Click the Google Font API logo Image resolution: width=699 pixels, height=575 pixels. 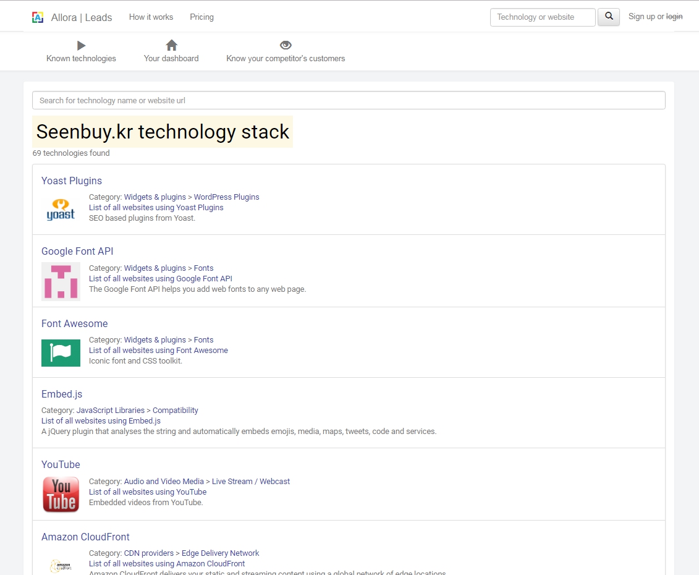tap(61, 281)
